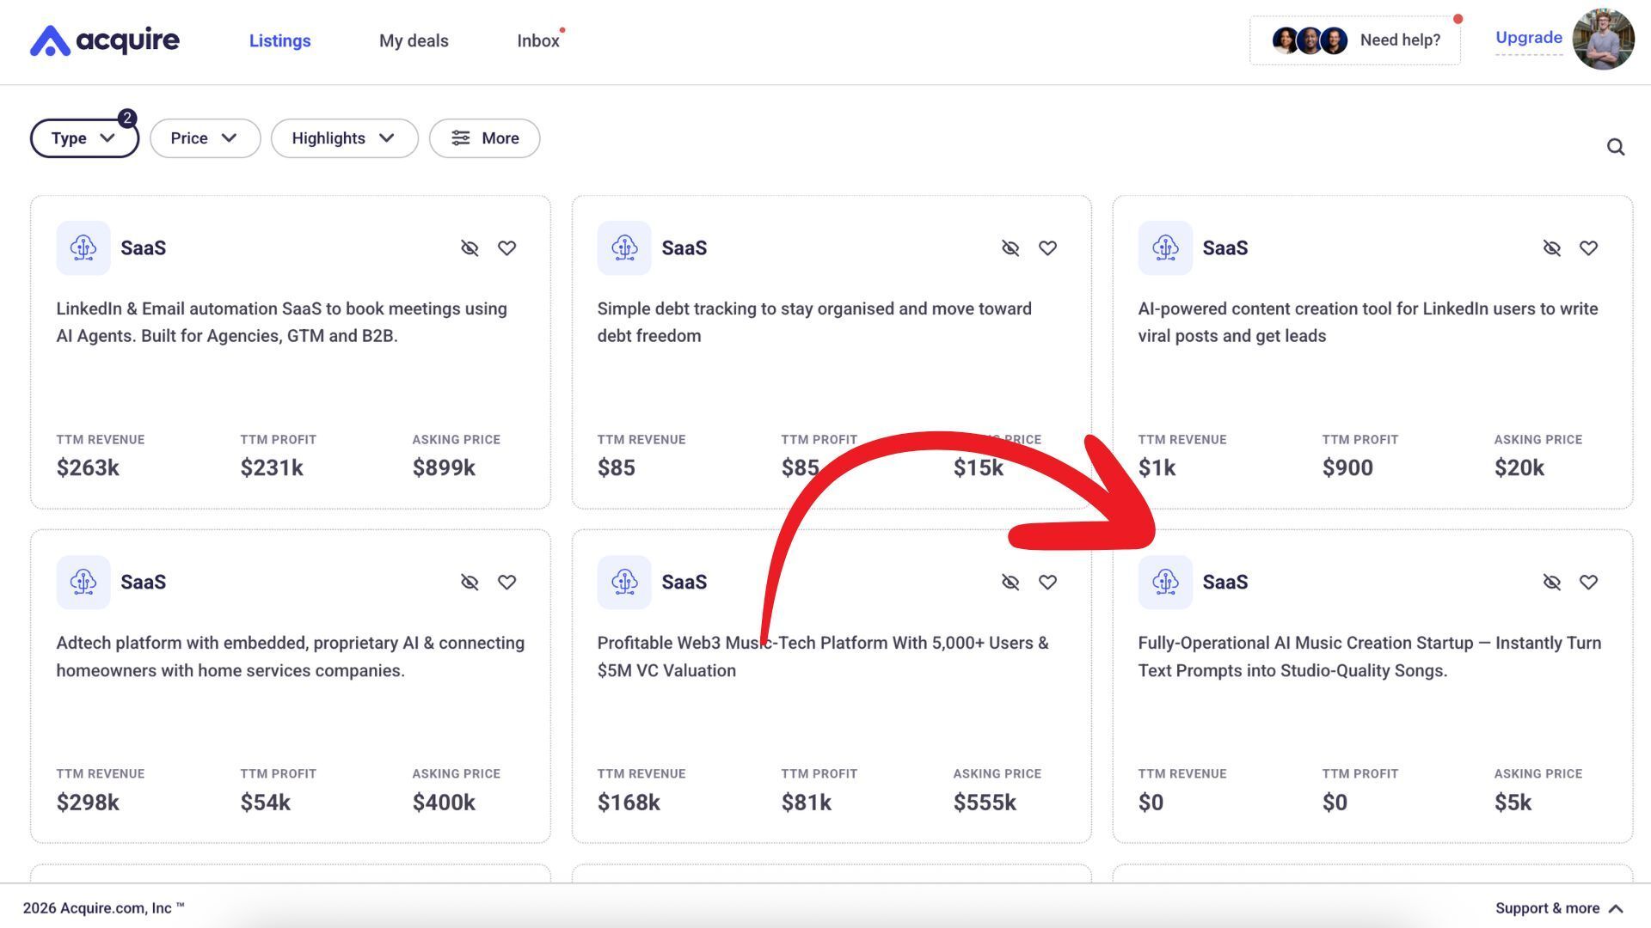
Task: Favorite the LinkedIn & Email automation listing
Action: click(x=506, y=248)
